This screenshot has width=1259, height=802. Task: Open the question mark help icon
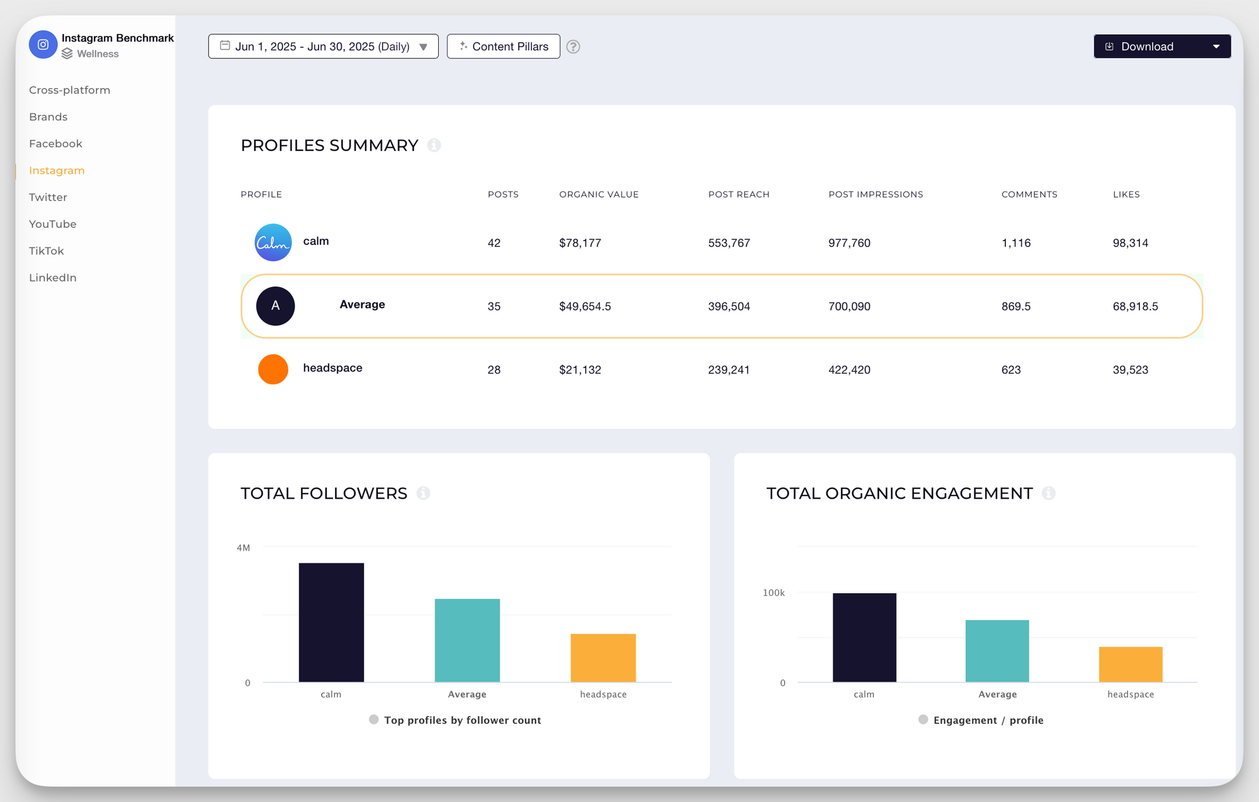tap(573, 47)
